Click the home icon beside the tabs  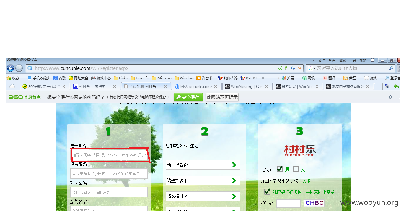[x=387, y=86]
